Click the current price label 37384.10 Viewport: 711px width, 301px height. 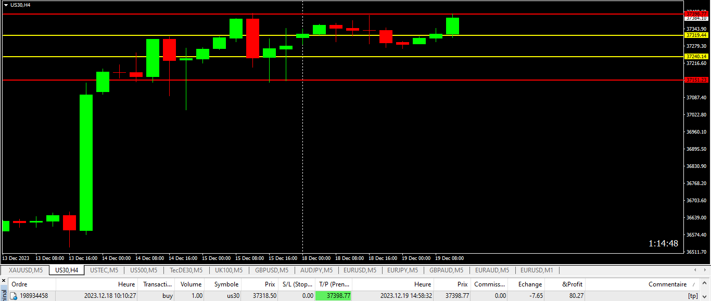coord(696,19)
